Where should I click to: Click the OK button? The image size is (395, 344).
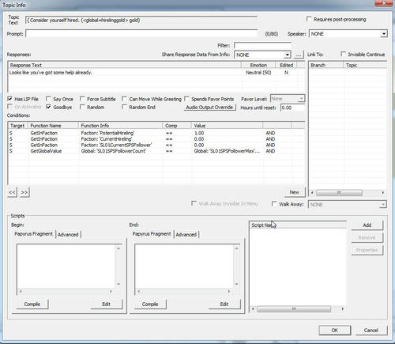335,331
